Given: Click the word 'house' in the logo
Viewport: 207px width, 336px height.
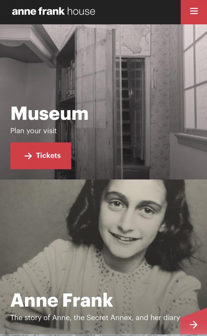Looking at the screenshot, I should point(81,11).
